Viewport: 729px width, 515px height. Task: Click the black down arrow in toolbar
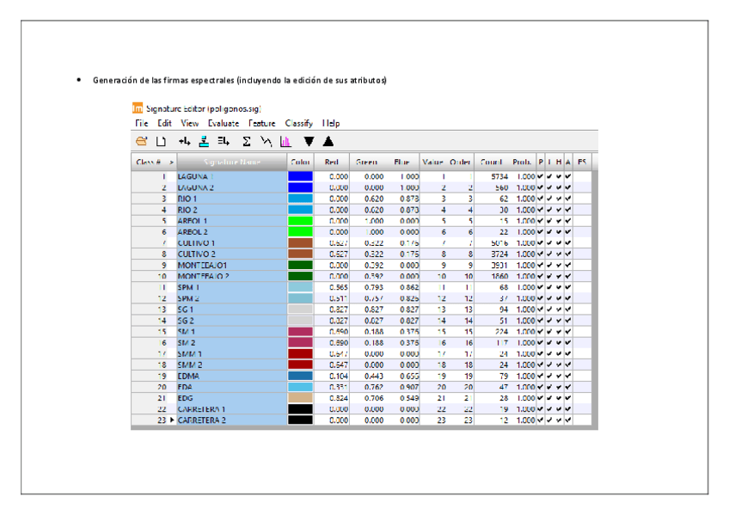tap(309, 141)
